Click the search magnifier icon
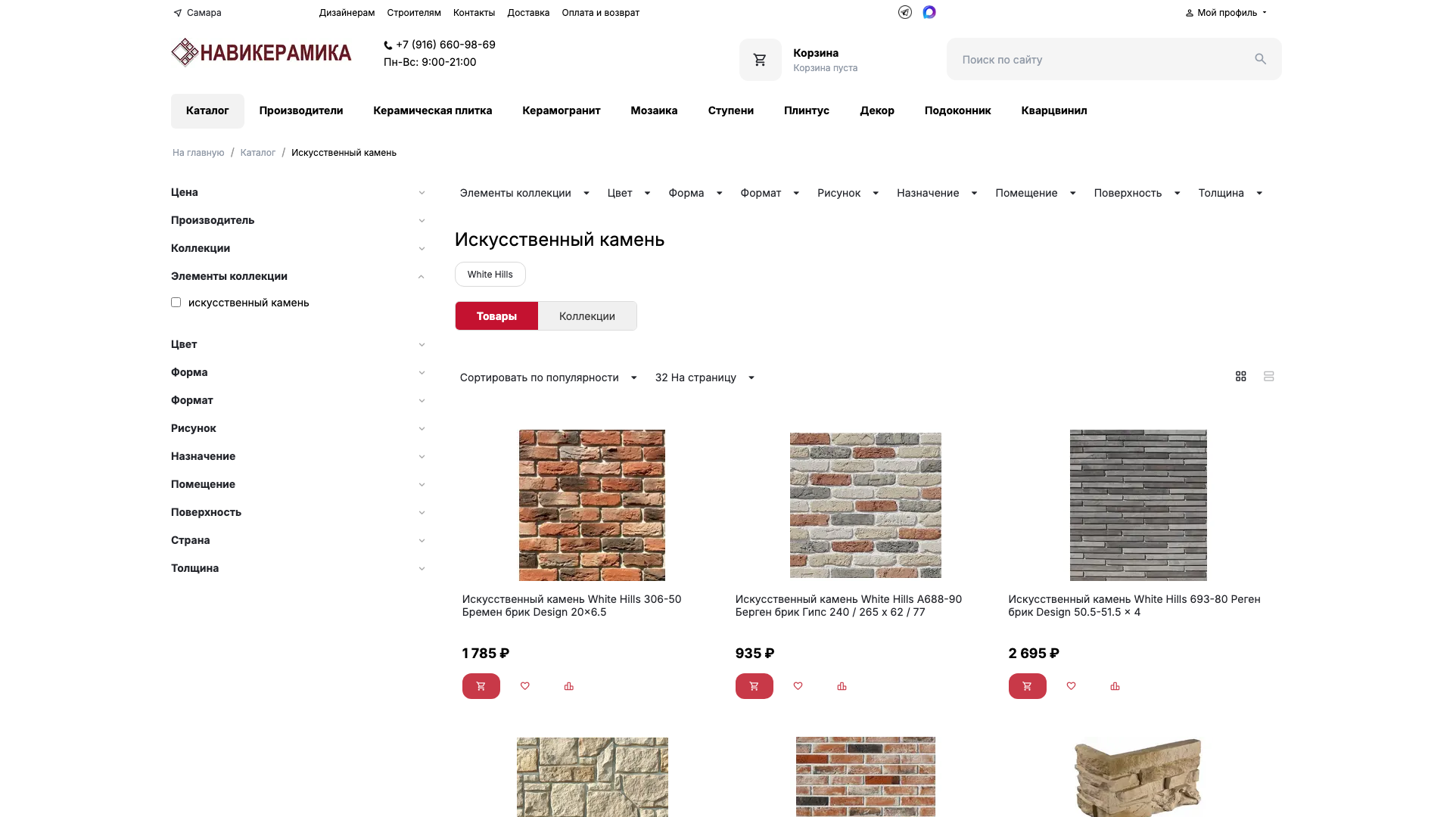The width and height of the screenshot is (1453, 817). pos(1260,59)
